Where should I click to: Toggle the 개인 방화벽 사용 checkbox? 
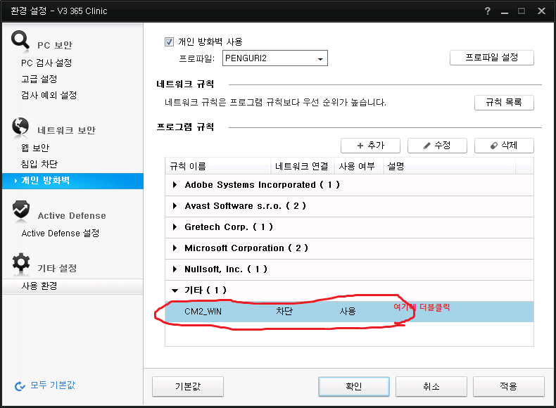click(x=169, y=42)
